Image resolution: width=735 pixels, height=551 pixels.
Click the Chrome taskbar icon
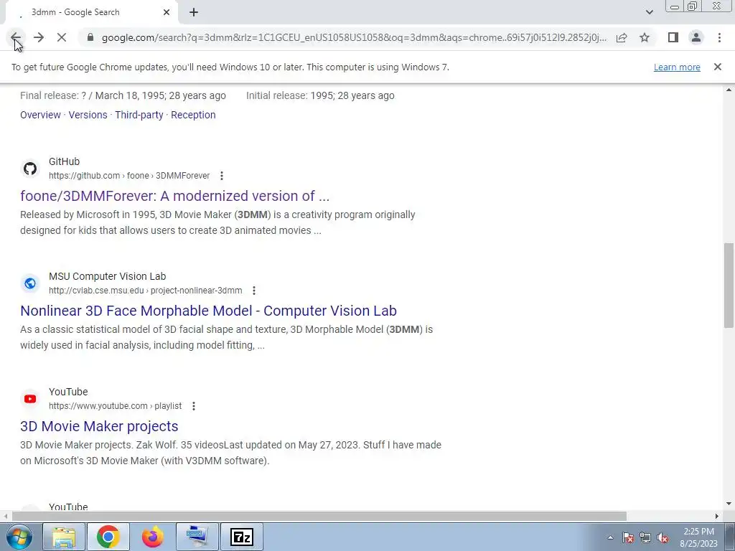click(108, 537)
